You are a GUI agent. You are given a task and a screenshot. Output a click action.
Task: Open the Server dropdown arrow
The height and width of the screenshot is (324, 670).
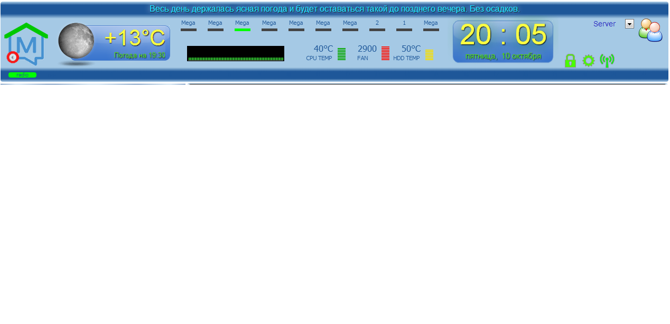point(629,24)
